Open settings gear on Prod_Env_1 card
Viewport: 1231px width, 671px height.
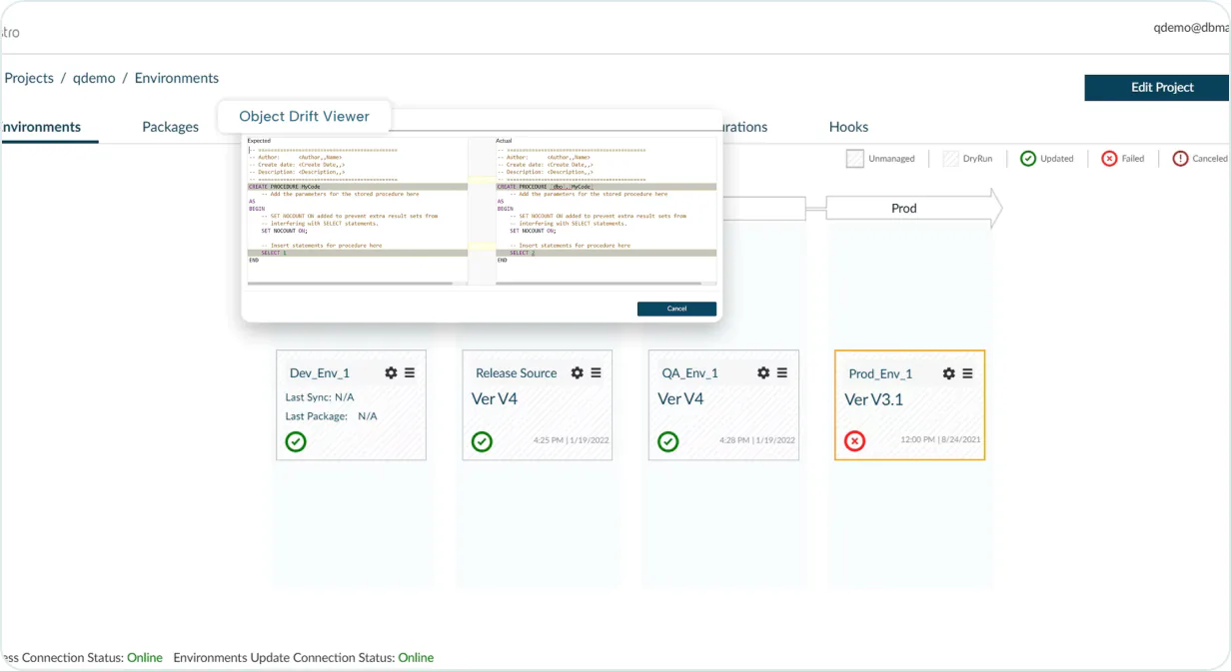coord(949,373)
